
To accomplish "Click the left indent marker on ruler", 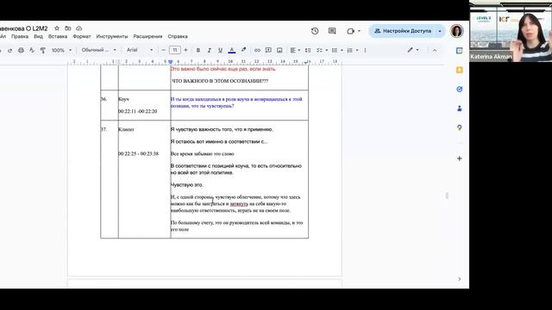I will [171, 62].
